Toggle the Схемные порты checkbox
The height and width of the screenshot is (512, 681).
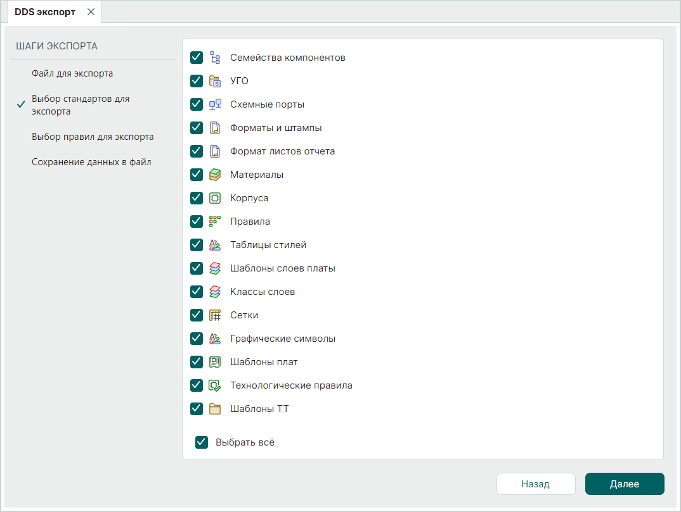coord(197,104)
